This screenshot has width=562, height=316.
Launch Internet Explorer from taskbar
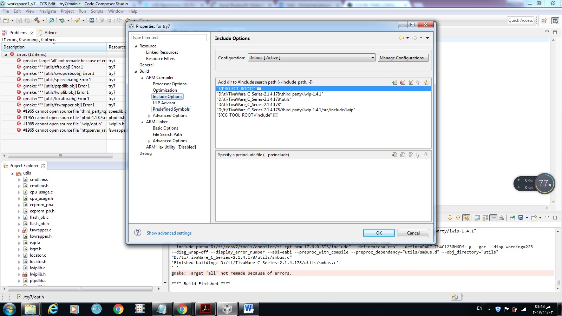[53, 309]
